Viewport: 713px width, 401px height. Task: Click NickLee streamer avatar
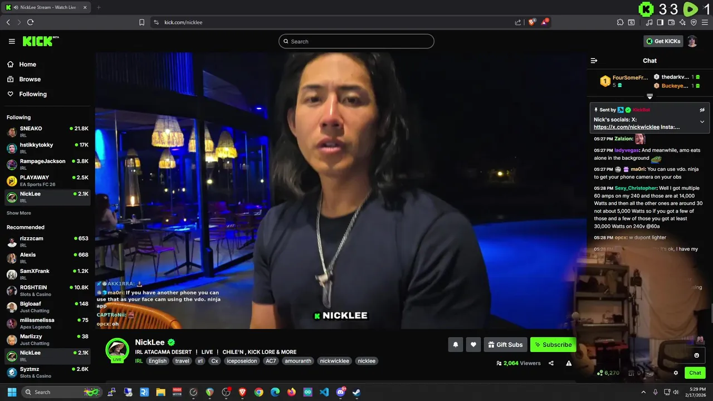117,350
